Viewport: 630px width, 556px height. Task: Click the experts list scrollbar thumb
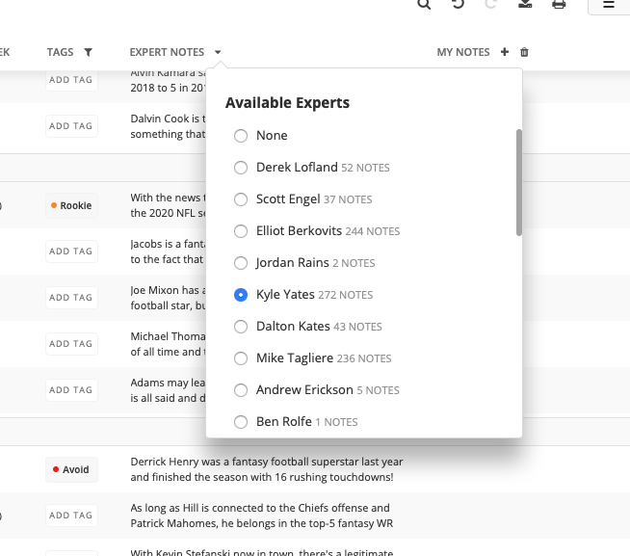(518, 182)
